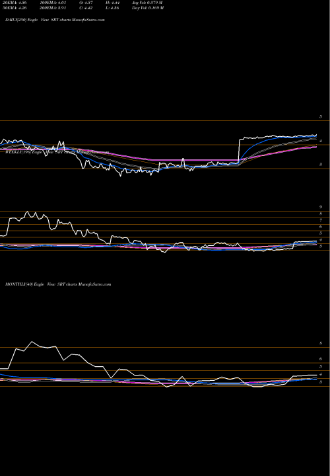The height and width of the screenshot is (476, 330).
Task: Click the open price O: value
Action: click(x=86, y=3)
